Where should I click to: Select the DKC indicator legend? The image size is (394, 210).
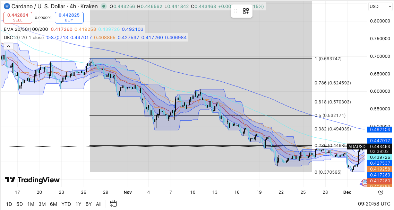[24, 37]
